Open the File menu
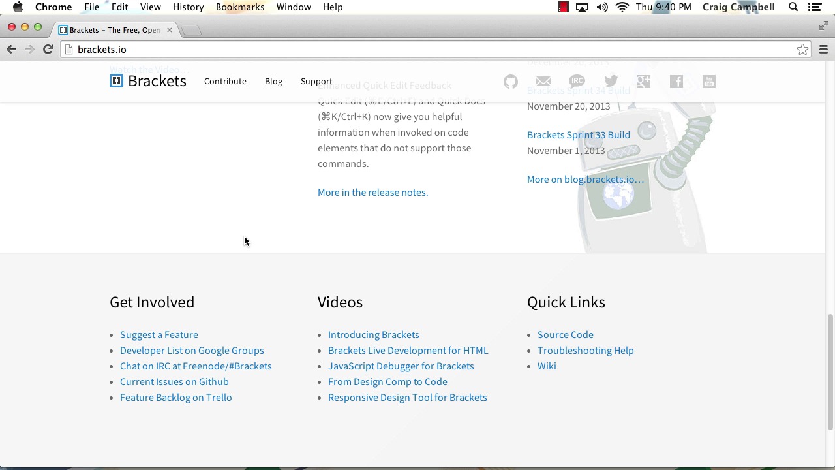Image resolution: width=835 pixels, height=470 pixels. click(x=91, y=7)
